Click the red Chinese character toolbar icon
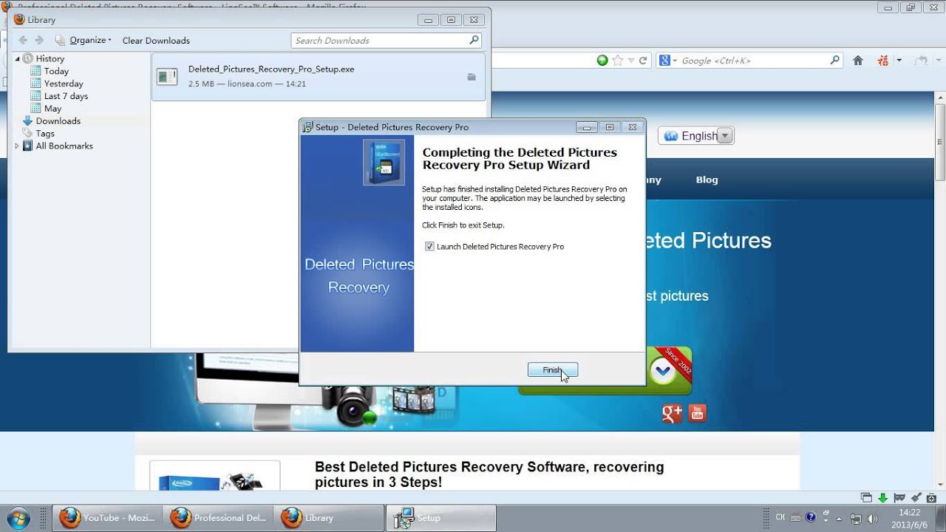Image resolution: width=946 pixels, height=532 pixels. click(x=882, y=61)
